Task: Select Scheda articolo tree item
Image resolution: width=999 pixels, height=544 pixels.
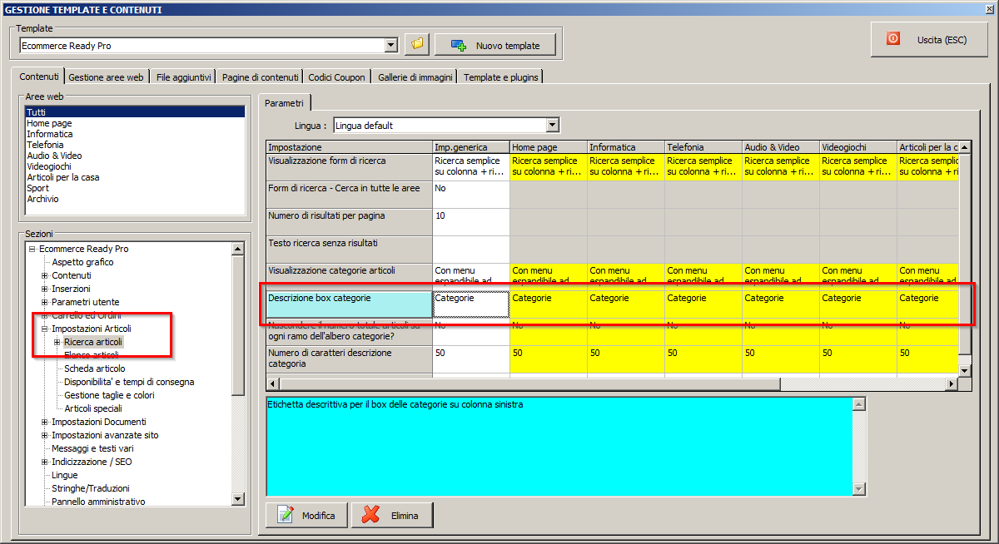Action: (x=95, y=368)
